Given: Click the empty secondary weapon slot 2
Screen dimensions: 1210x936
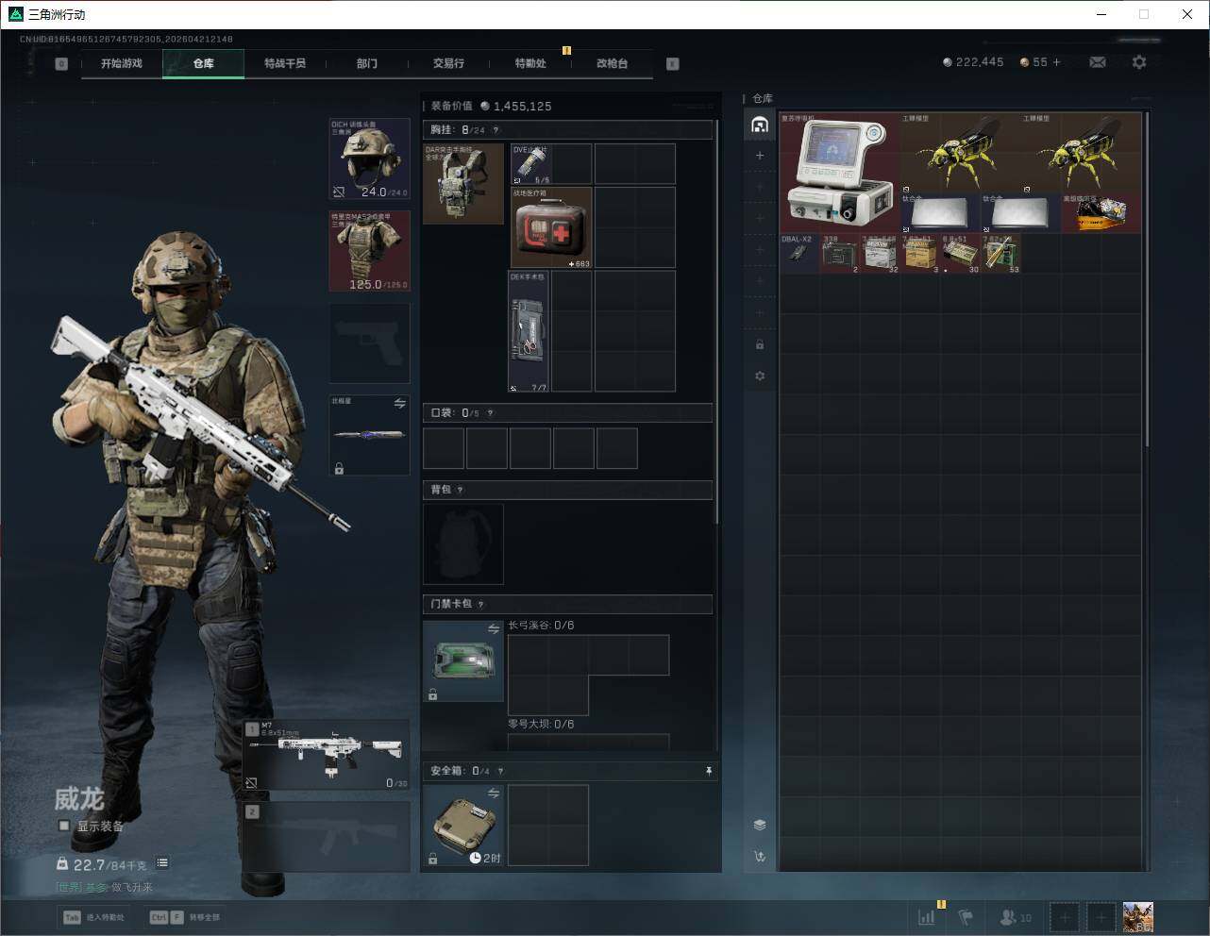Looking at the screenshot, I should (x=328, y=837).
